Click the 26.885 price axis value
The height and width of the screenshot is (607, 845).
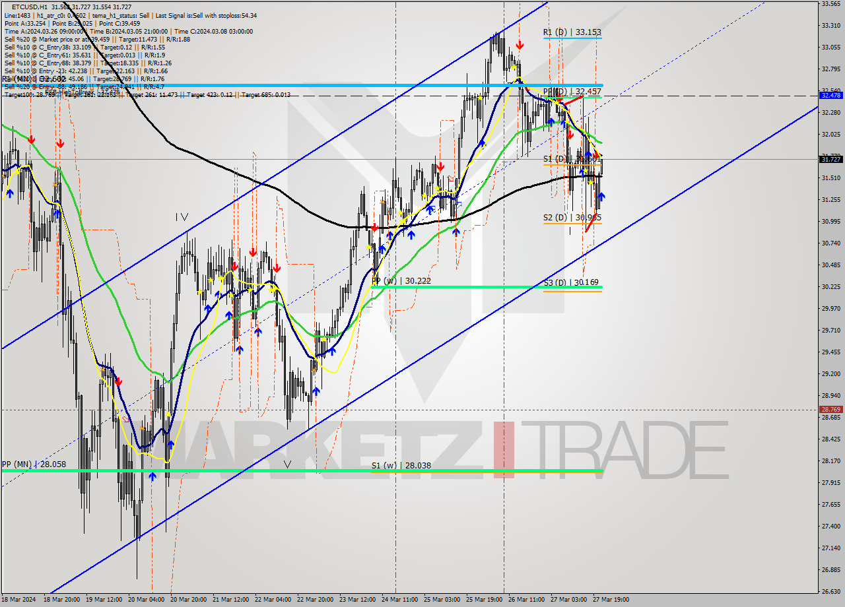(x=830, y=569)
